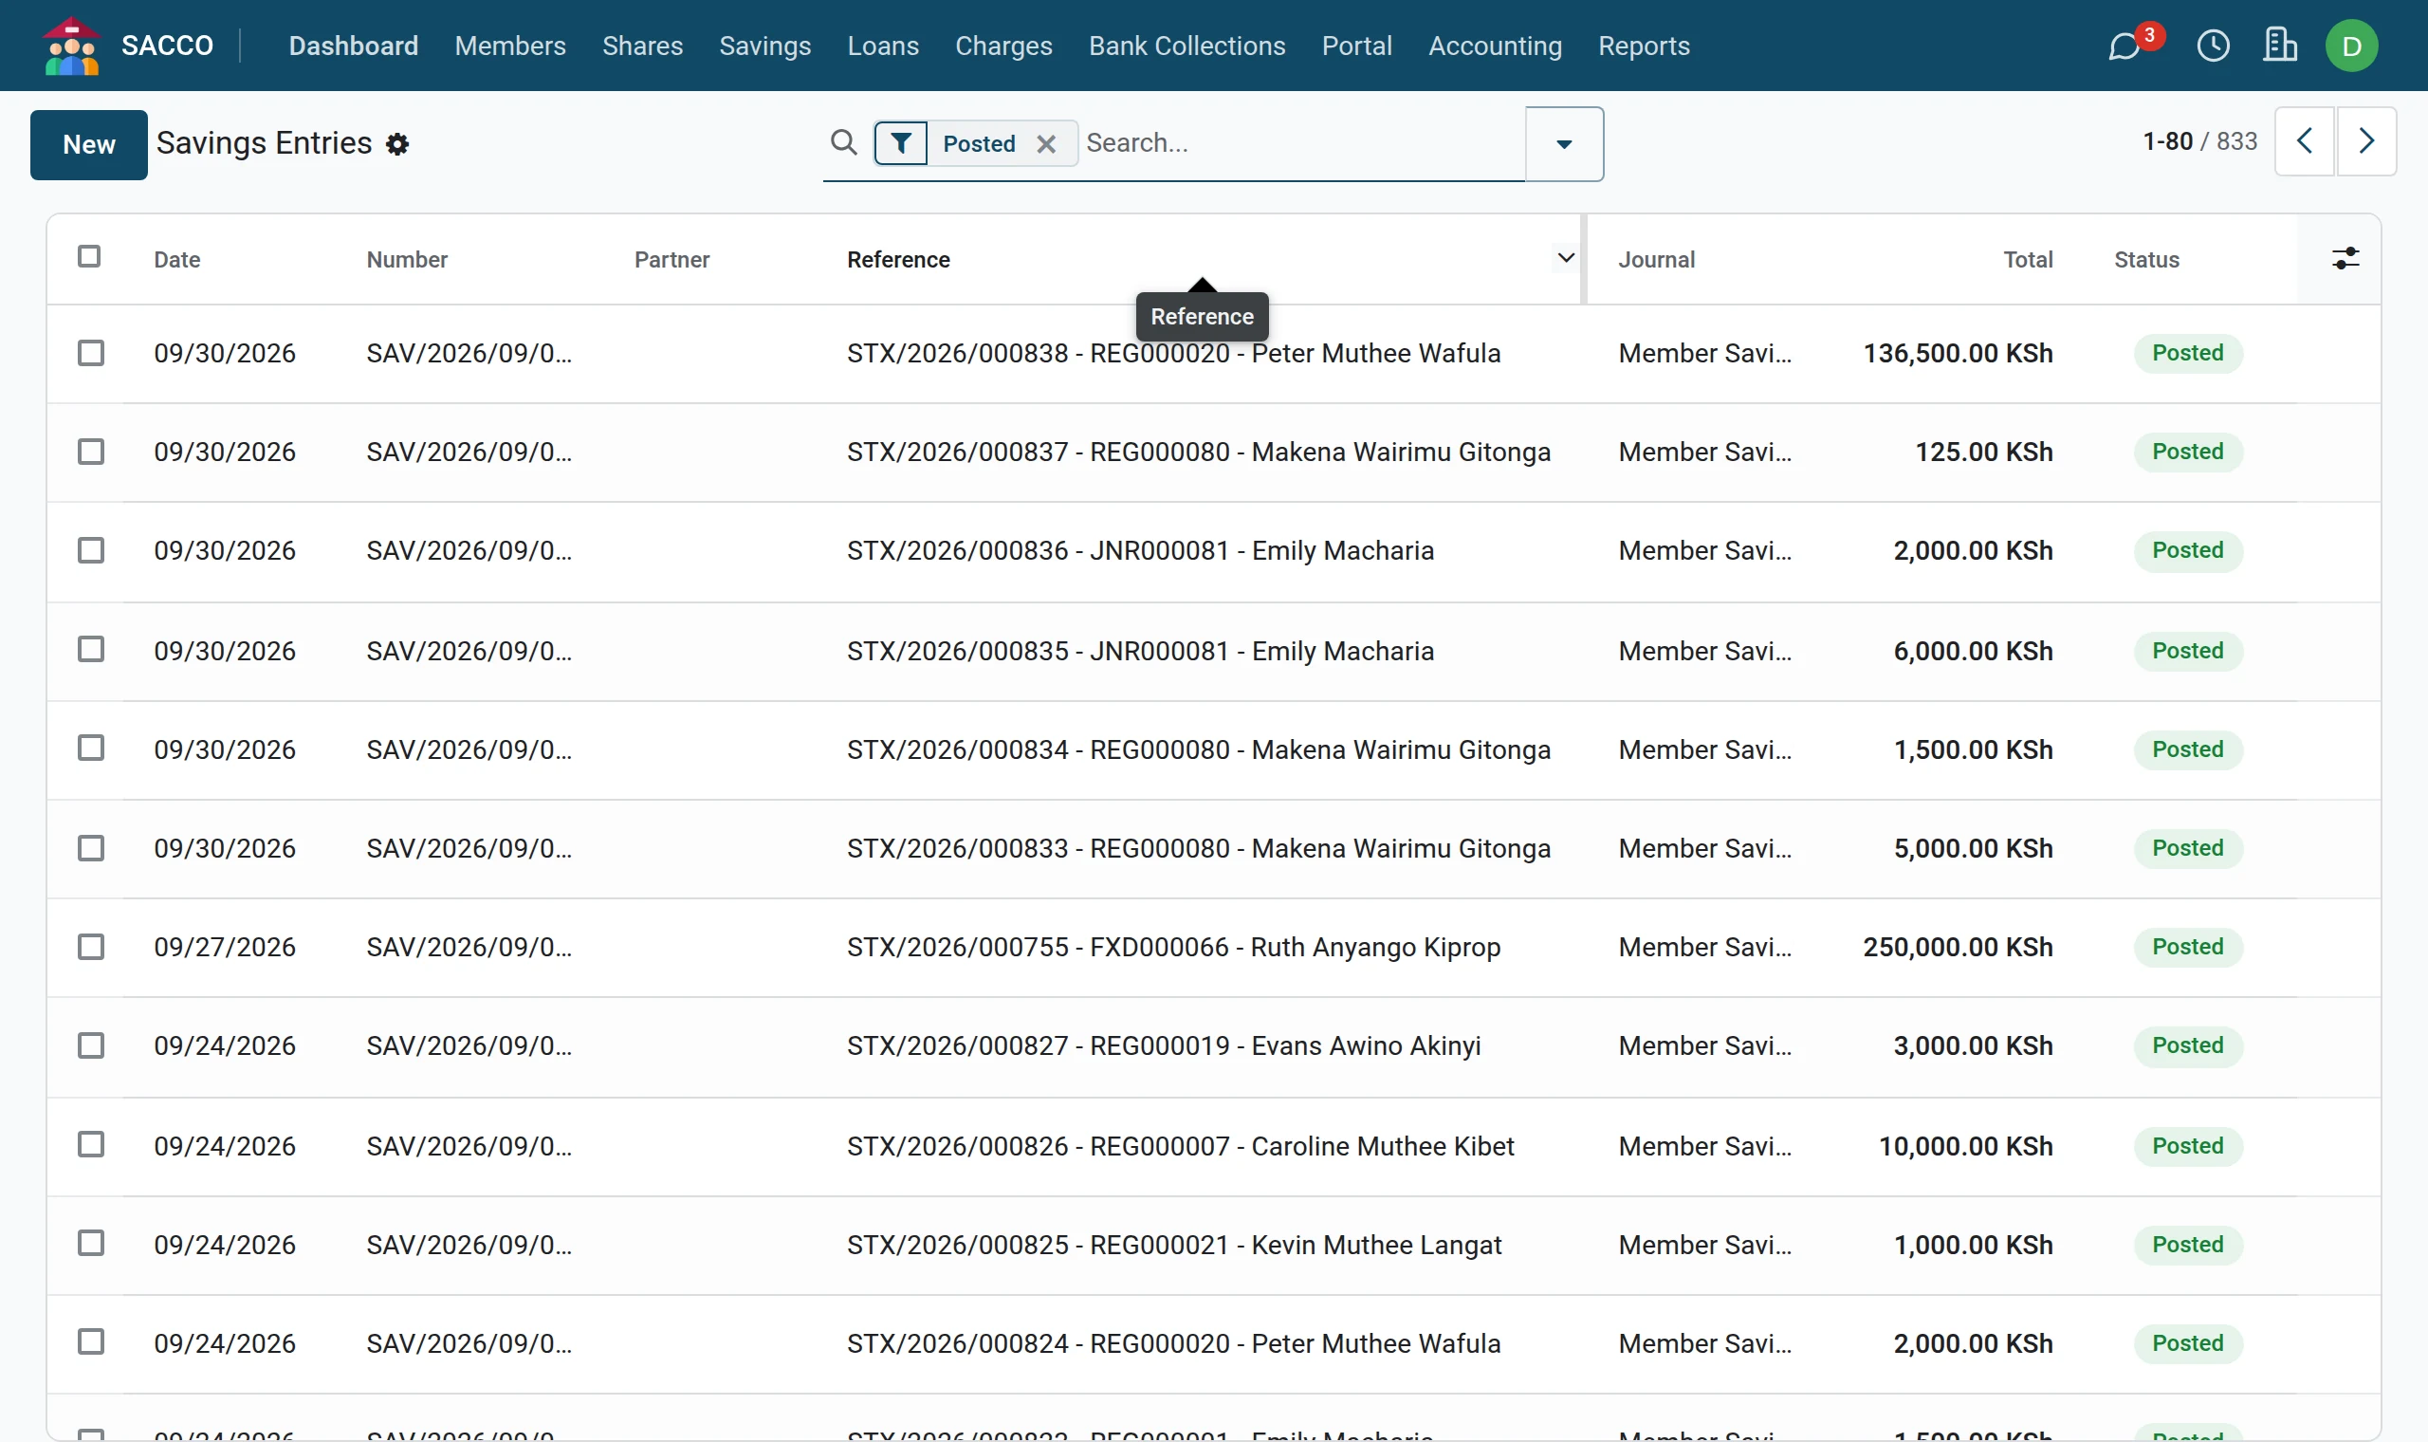
Task: Sort by the Total column header
Action: pos(2027,259)
